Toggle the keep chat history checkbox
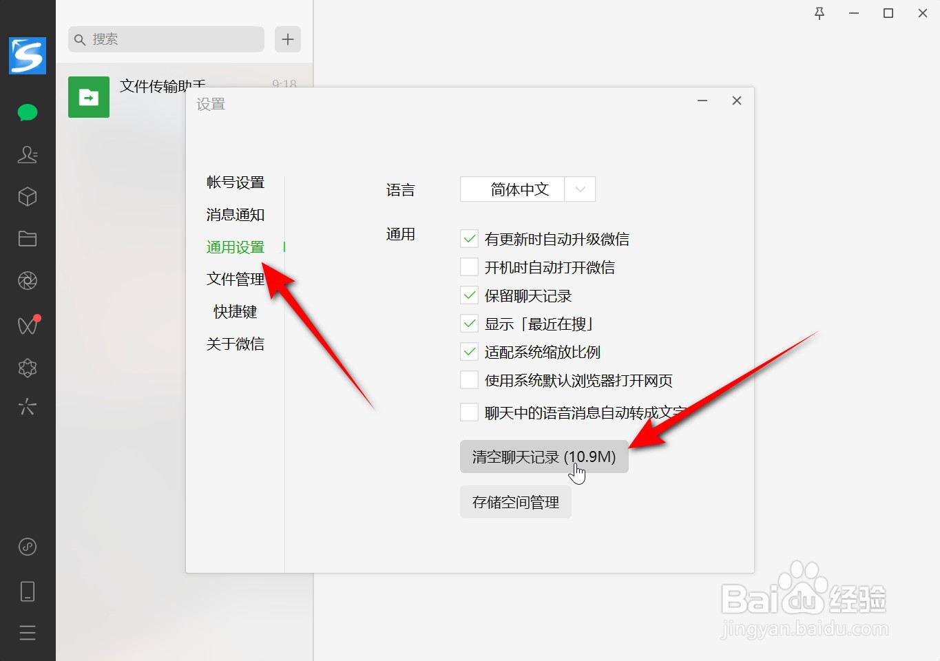The height and width of the screenshot is (661, 940). [469, 295]
